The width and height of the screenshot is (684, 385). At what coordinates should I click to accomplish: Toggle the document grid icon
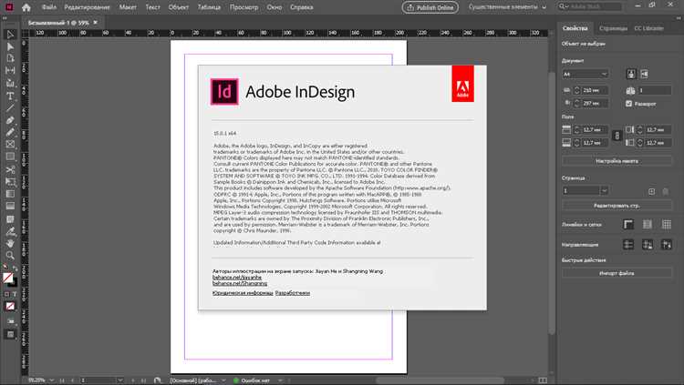(667, 225)
